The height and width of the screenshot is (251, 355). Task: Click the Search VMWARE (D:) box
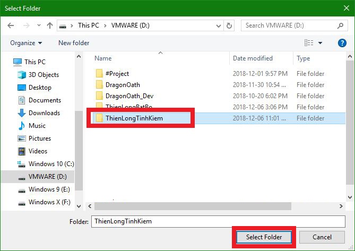click(290, 25)
